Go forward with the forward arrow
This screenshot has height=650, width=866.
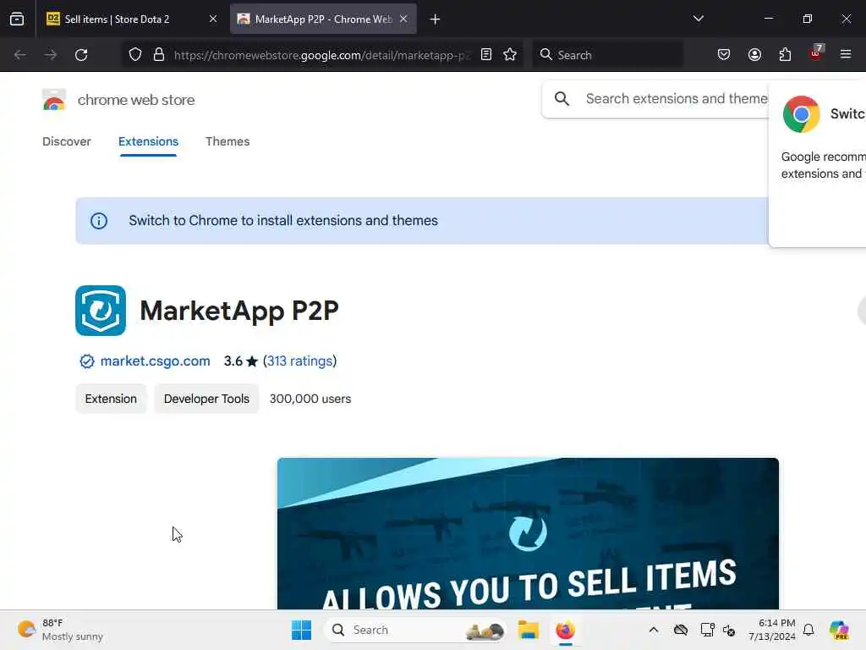point(51,55)
